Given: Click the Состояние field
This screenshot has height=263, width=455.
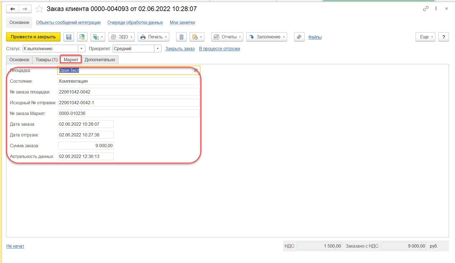Looking at the screenshot, I should point(129,81).
